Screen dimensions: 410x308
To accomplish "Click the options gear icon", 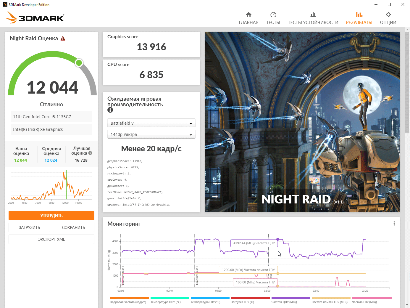I will click(388, 15).
